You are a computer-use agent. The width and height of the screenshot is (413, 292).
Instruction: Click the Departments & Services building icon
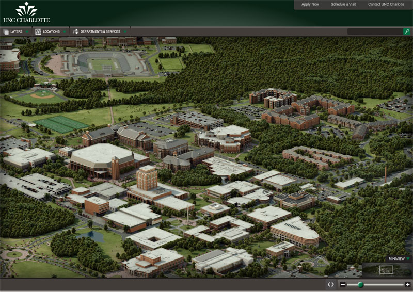(x=76, y=31)
